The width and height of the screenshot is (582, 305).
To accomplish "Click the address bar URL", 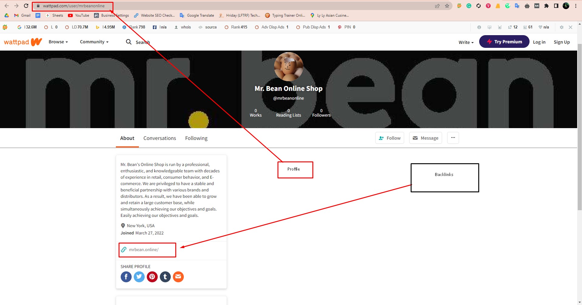I will [74, 6].
